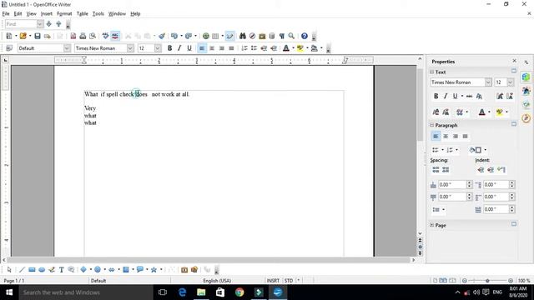Open the Tools menu
534x300 pixels.
[x=98, y=14]
